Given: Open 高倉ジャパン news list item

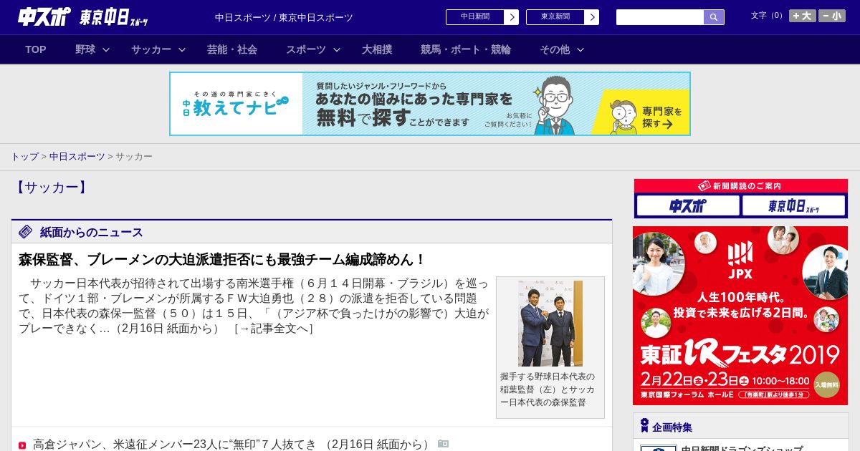Looking at the screenshot, I should 232,445.
